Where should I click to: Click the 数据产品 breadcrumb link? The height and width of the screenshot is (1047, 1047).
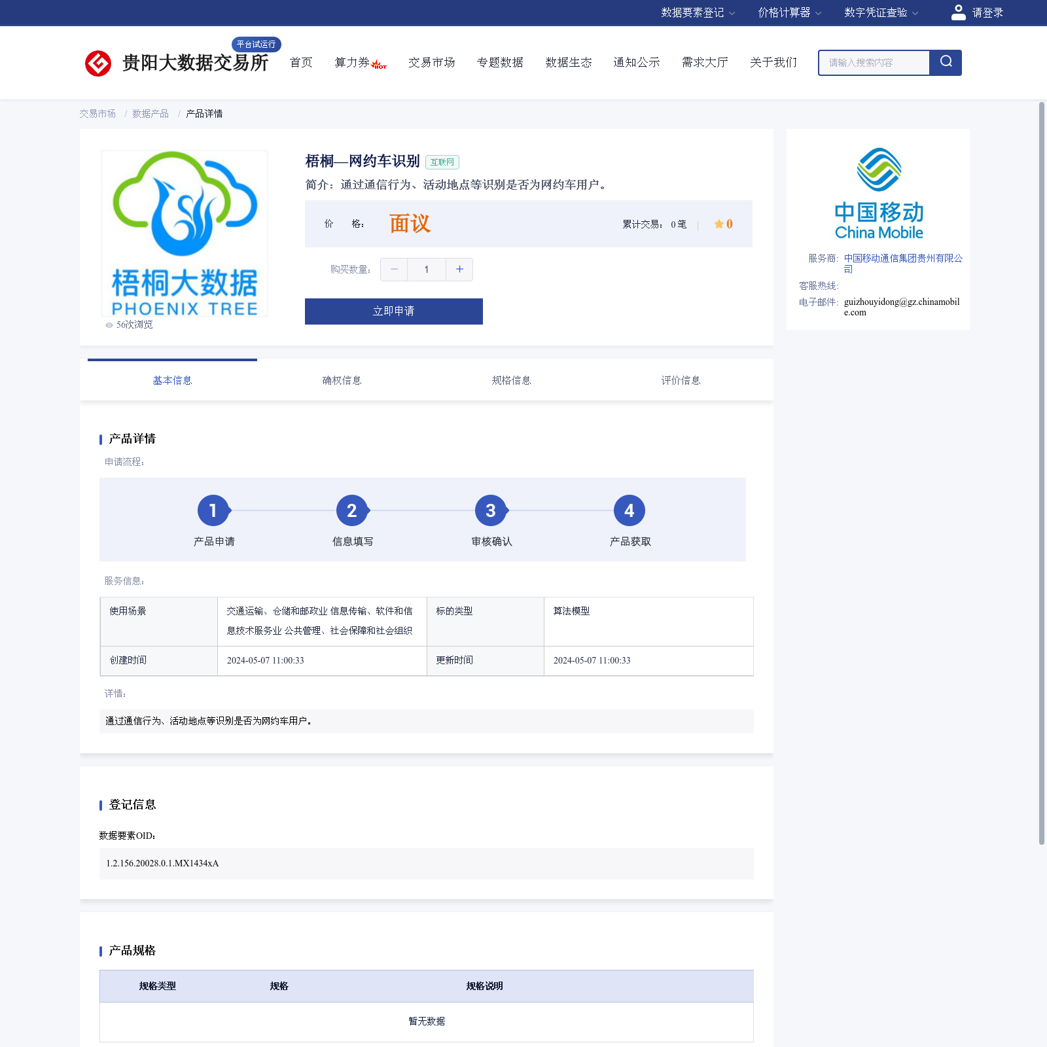[x=151, y=114]
